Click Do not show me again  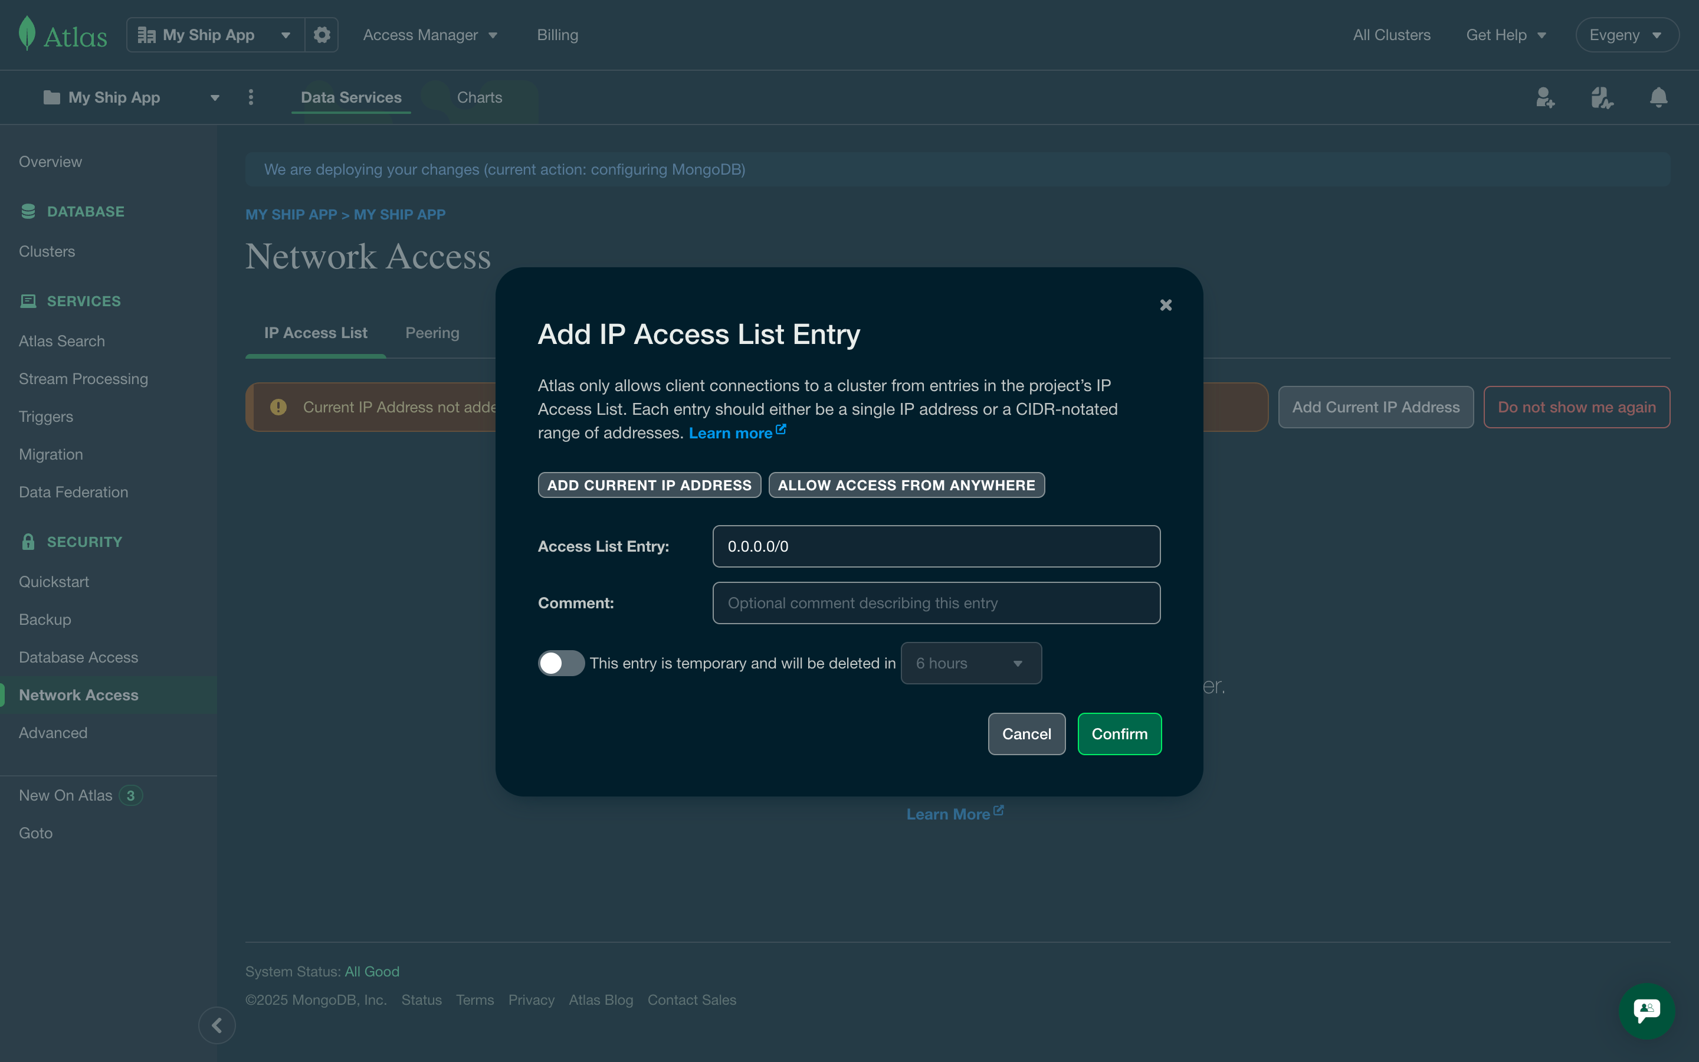(1576, 407)
